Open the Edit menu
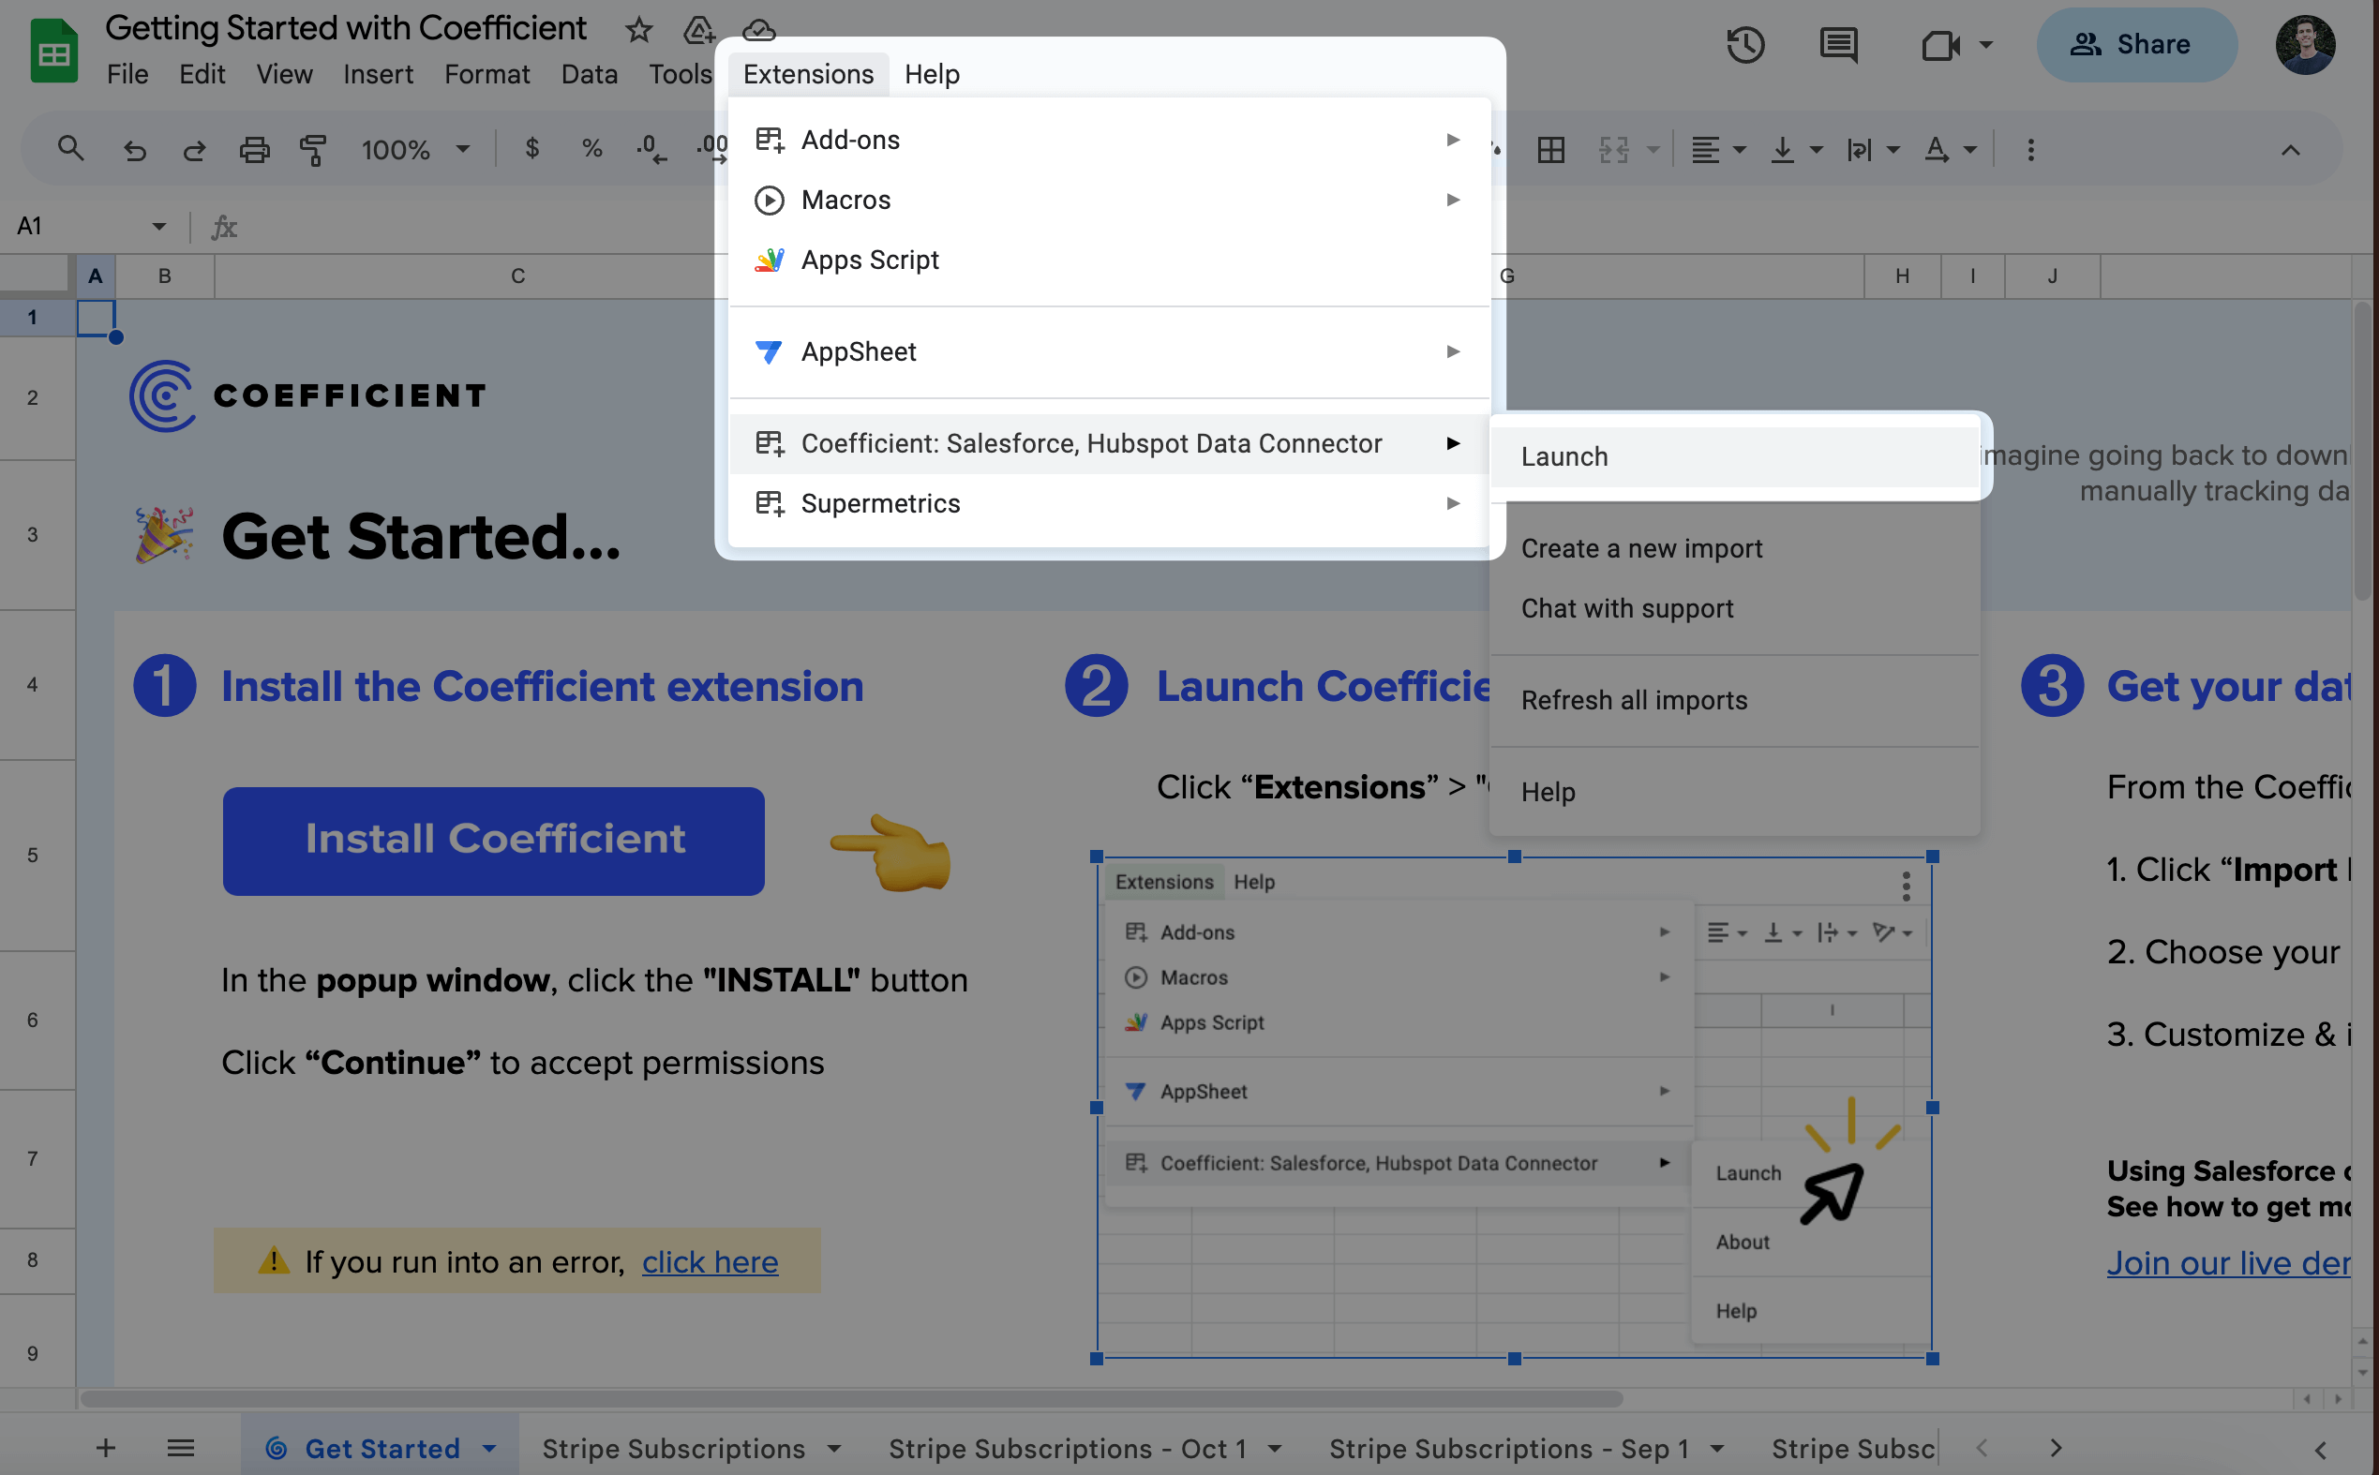Viewport: 2379px width, 1475px height. pos(202,74)
